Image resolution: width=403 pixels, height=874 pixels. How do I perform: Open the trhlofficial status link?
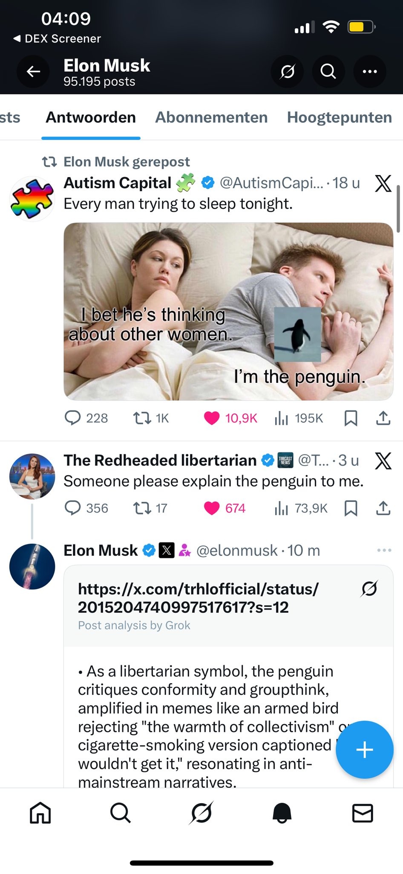pos(198,598)
